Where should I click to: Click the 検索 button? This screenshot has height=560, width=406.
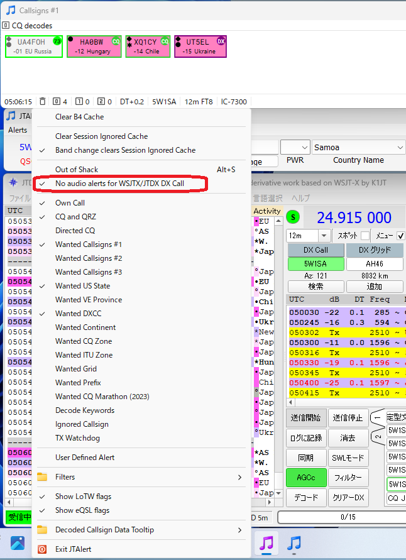(x=316, y=287)
